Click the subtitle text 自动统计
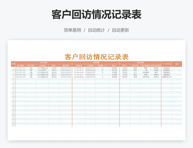 pyautogui.click(x=96, y=30)
